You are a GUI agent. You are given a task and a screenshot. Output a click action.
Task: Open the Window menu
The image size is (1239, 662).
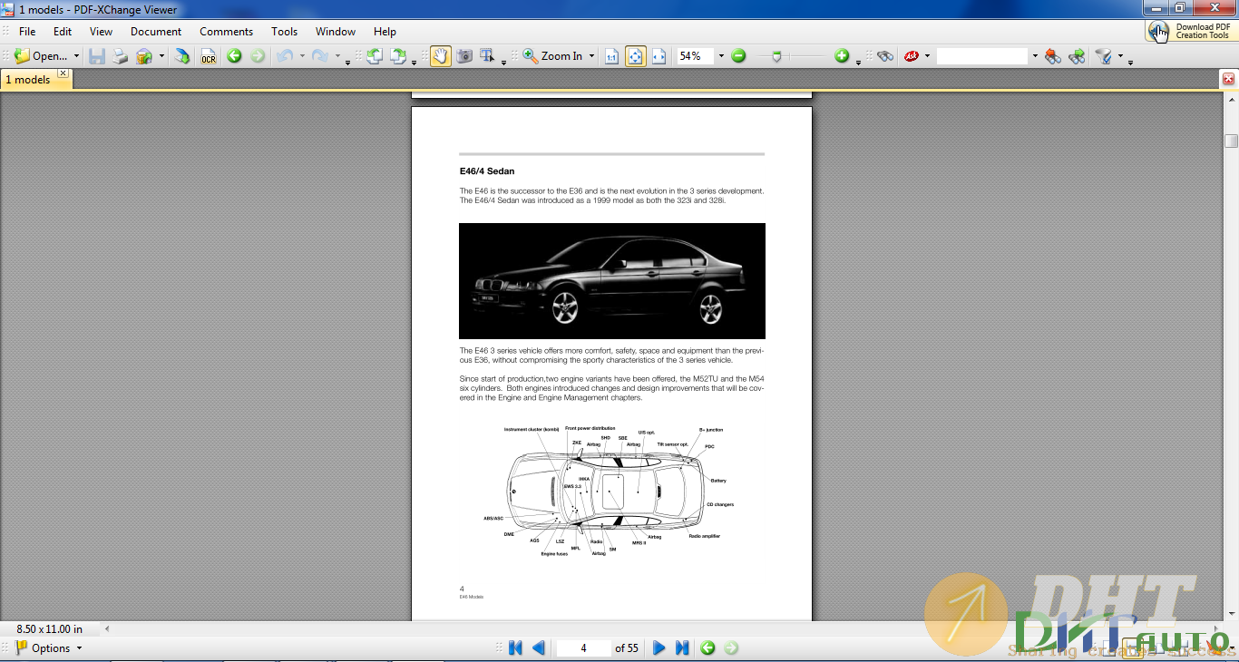tap(336, 31)
